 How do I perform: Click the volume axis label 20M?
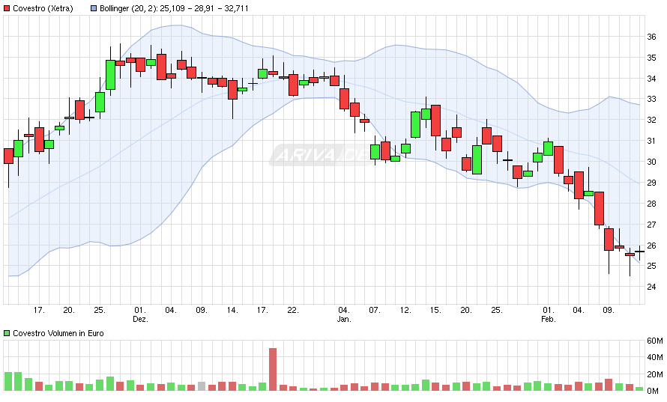[655, 374]
